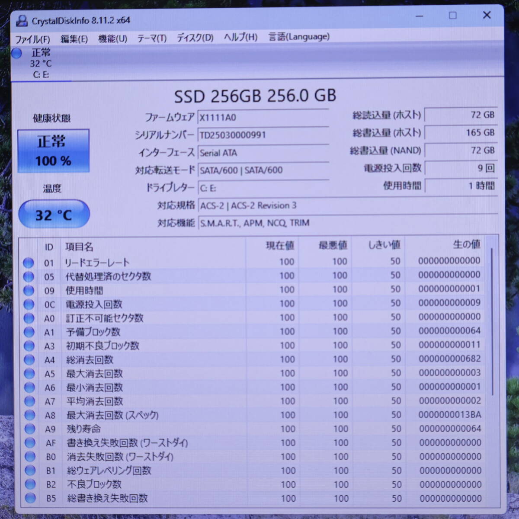
Task: Click the blue disk status circle beside 正常 32 °C
Action: coord(17,53)
